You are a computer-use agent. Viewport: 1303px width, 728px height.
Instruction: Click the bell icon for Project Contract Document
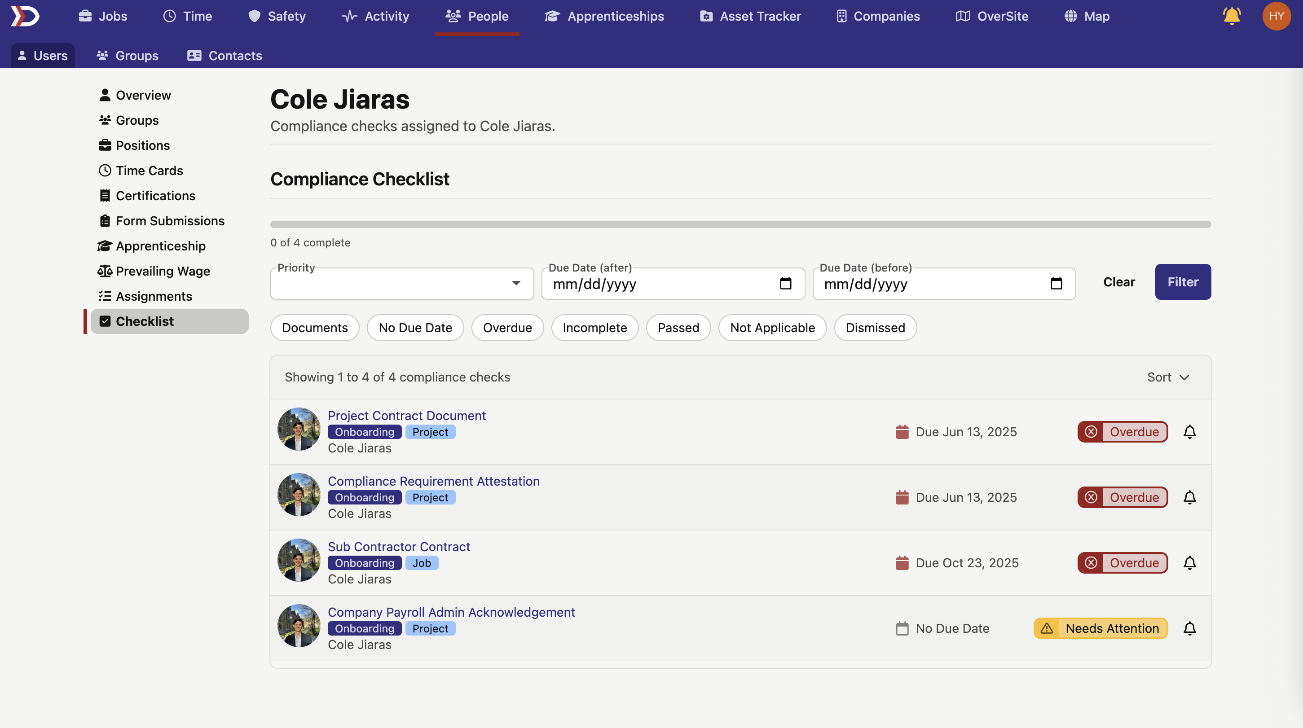click(x=1189, y=432)
